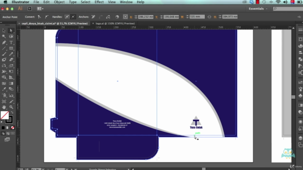Screen dimensions: 303x170
Task: Pick the Blob Brush tool
Action: click(4, 60)
